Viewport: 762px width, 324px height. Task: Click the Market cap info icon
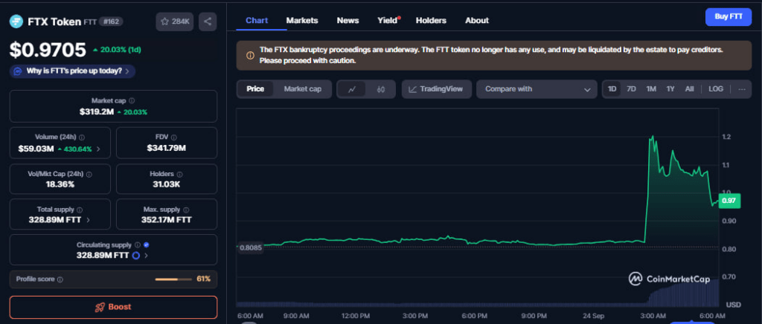point(132,101)
